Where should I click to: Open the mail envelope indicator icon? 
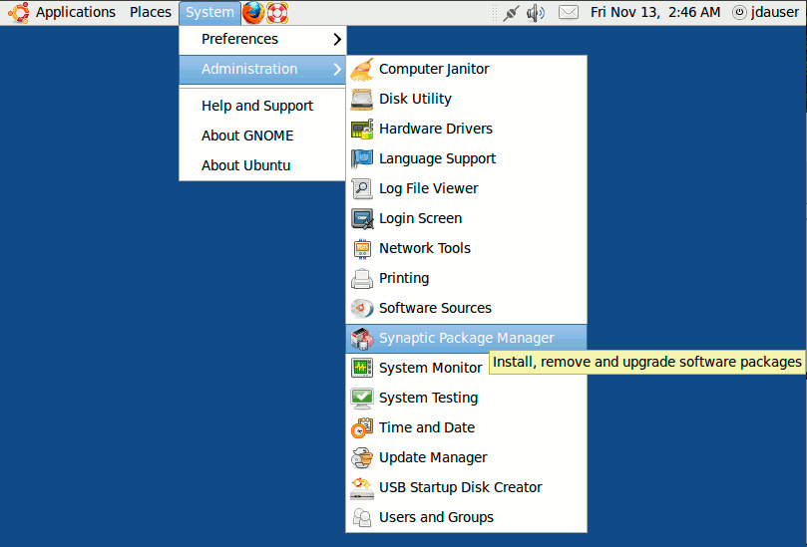(x=568, y=13)
